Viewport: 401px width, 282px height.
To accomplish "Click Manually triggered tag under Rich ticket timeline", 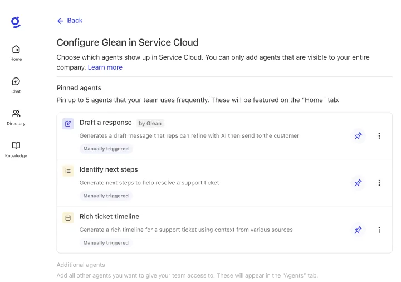I will click(x=106, y=243).
